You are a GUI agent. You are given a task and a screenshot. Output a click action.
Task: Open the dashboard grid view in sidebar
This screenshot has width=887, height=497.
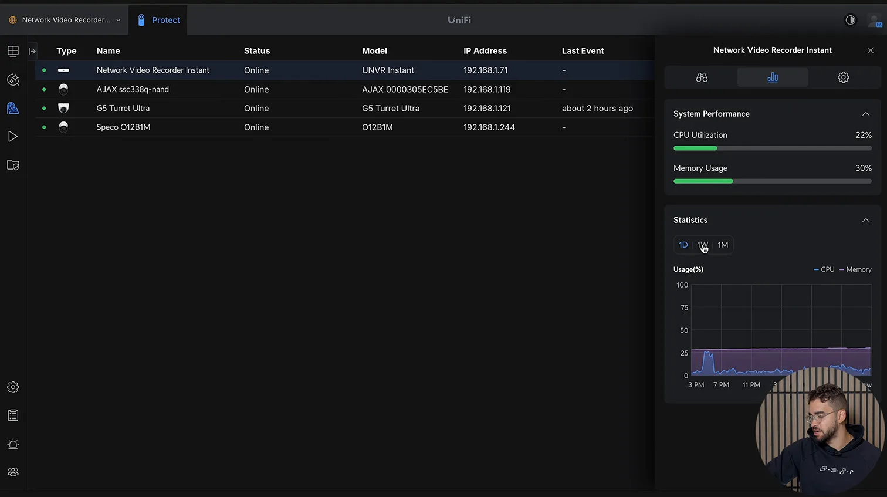point(13,51)
